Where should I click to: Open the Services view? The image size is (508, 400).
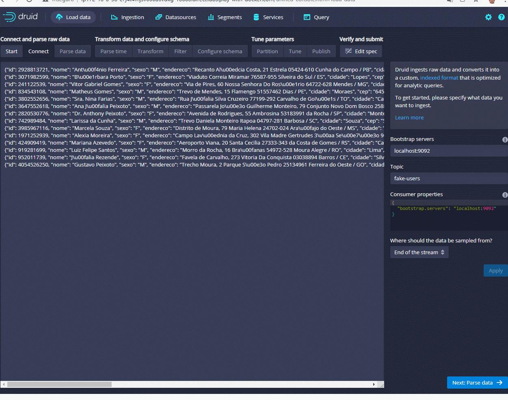(268, 17)
